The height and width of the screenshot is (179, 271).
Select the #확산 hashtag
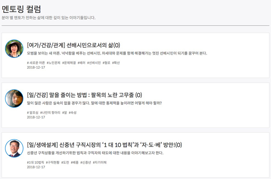116,63
